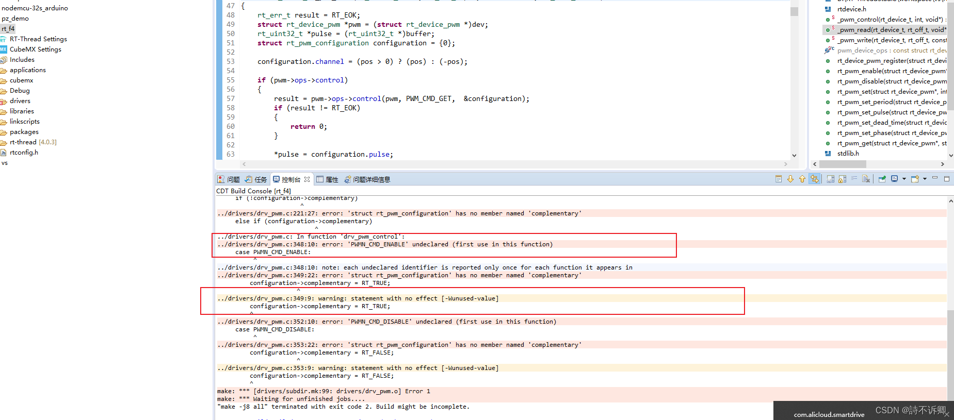
Task: Switch to the 问题 (Problems) tab
Action: [229, 179]
